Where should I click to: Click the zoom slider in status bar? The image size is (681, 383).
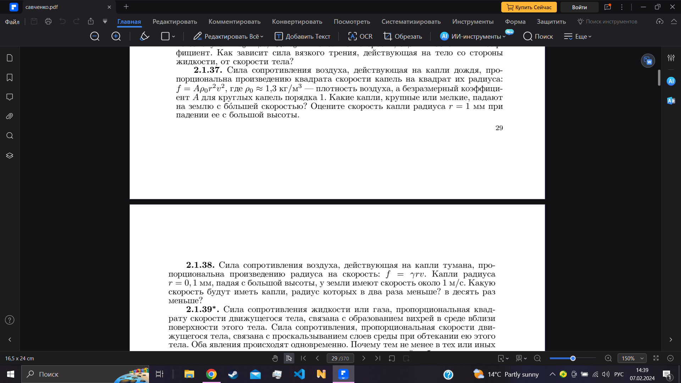tap(572, 359)
